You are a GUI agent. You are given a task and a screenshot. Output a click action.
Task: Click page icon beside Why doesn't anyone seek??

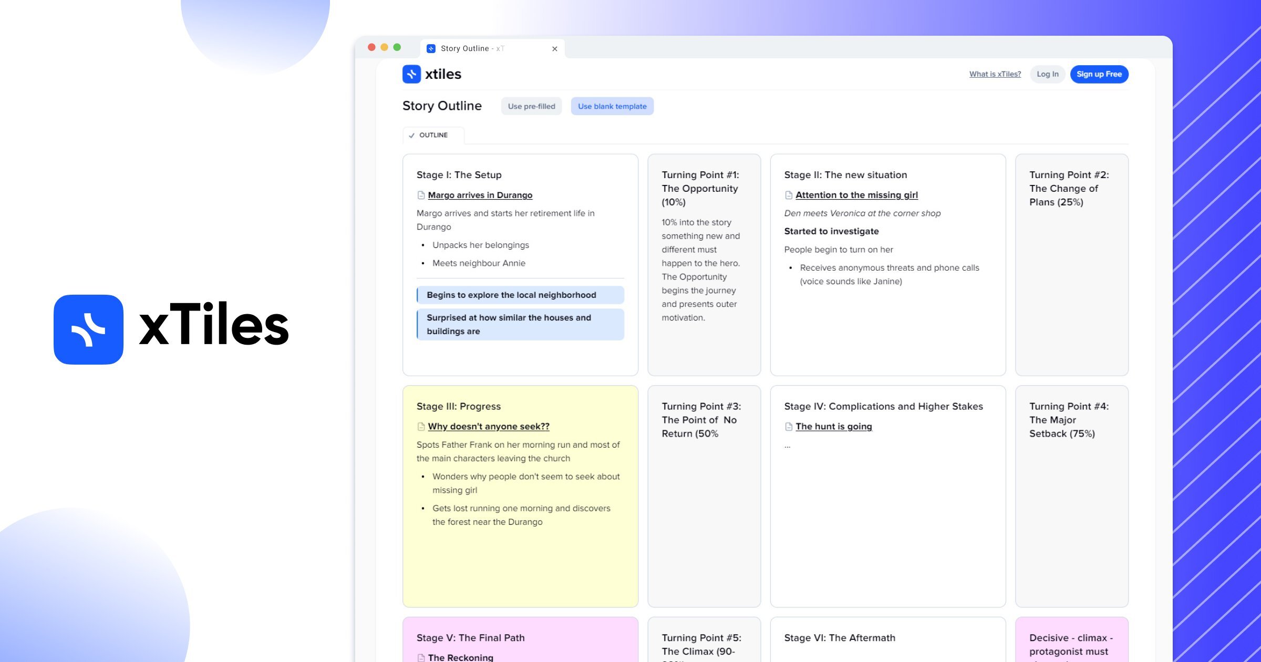coord(421,427)
